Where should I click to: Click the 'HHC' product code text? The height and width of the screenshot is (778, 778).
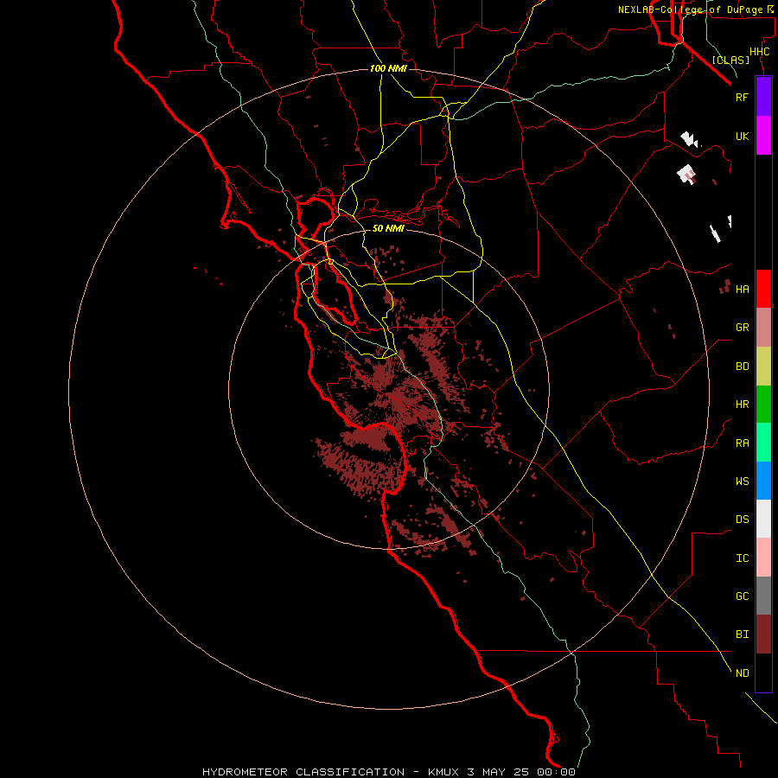(x=759, y=52)
